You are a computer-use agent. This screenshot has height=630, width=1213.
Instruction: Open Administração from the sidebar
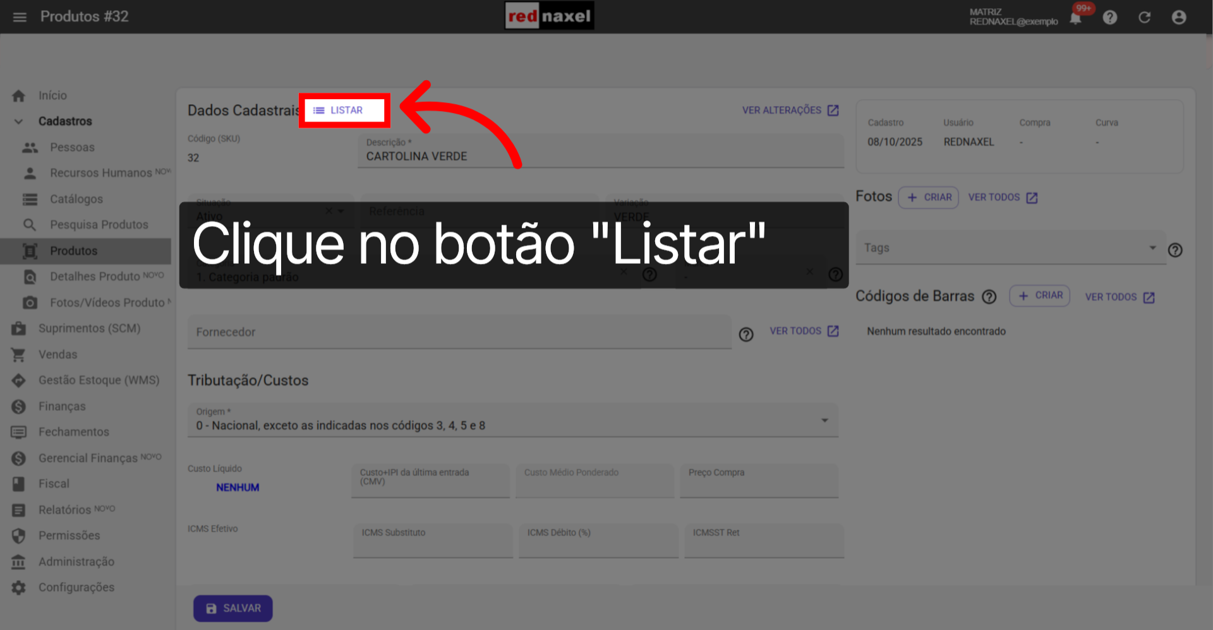(76, 561)
